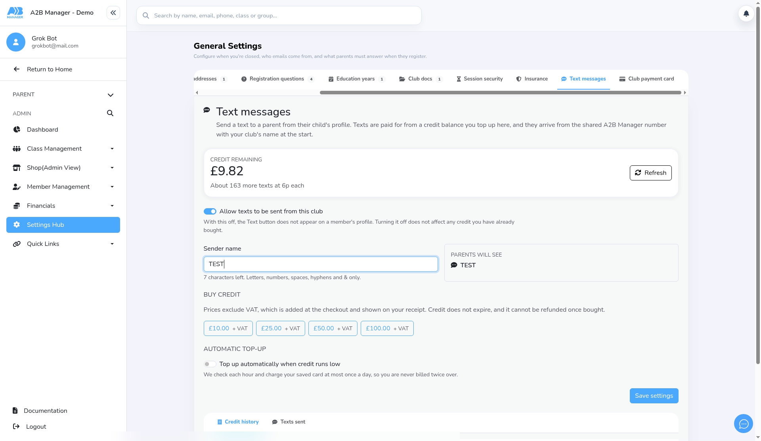Click the Financials coins icon
Screen dimensions: 761x441
[17, 206]
